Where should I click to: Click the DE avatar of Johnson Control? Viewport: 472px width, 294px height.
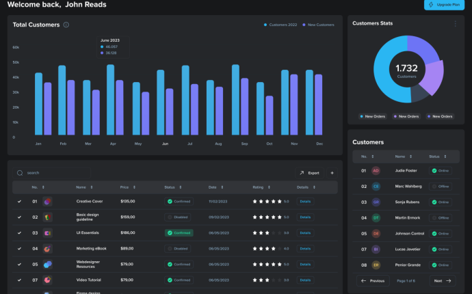[x=376, y=234]
